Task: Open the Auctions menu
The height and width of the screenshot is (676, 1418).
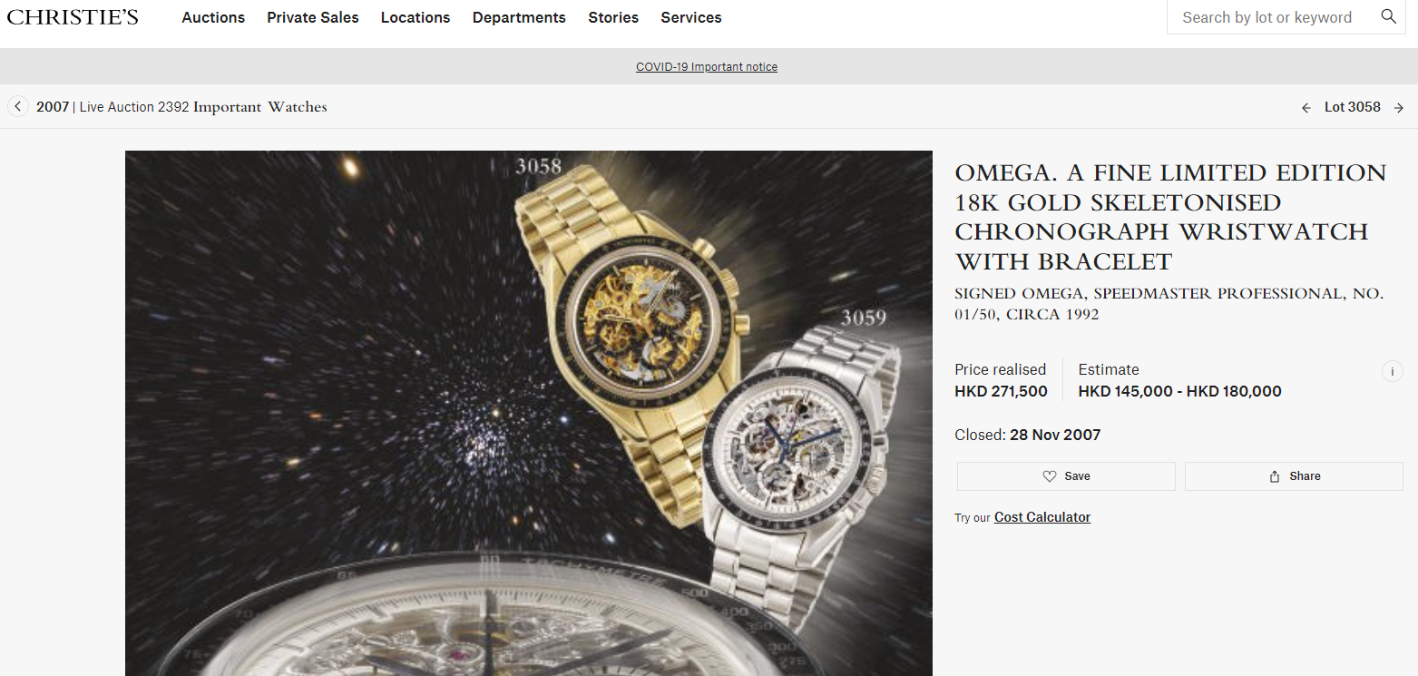Action: pyautogui.click(x=213, y=17)
